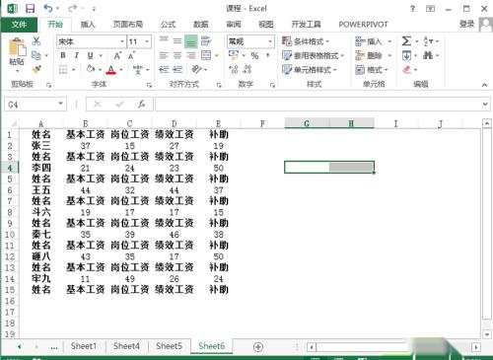Viewport: 493px width, 360px height.
Task: Click the formula bar input
Action: pyautogui.click(x=318, y=105)
